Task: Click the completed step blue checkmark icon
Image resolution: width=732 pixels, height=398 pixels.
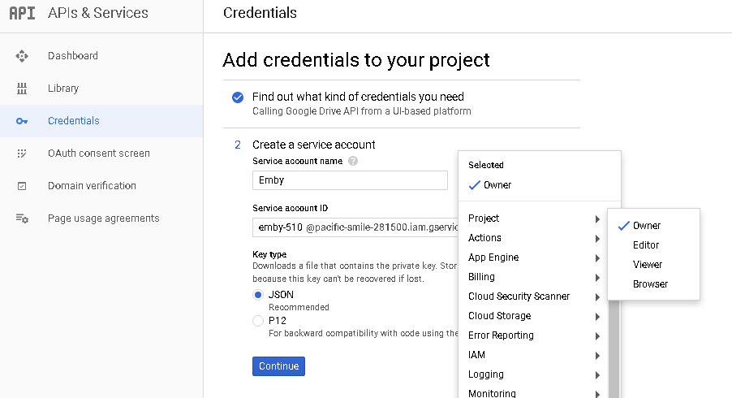Action: pos(238,97)
